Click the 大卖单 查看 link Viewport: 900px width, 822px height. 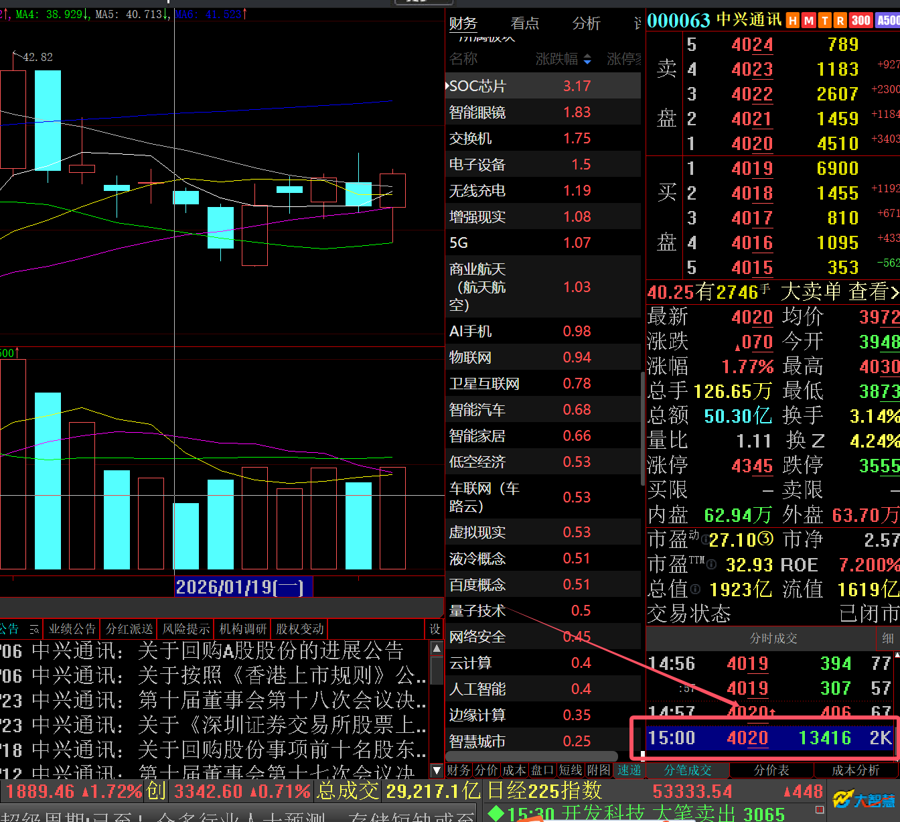840,291
